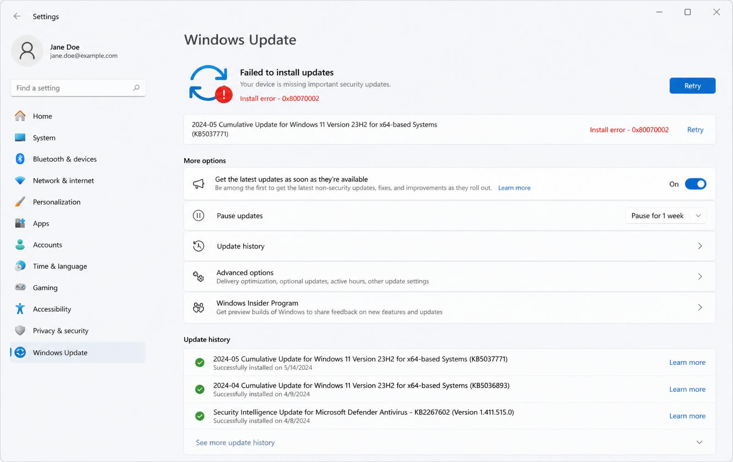This screenshot has height=462, width=733.
Task: Open Windows Insider Program via its chevron
Action: pos(700,308)
